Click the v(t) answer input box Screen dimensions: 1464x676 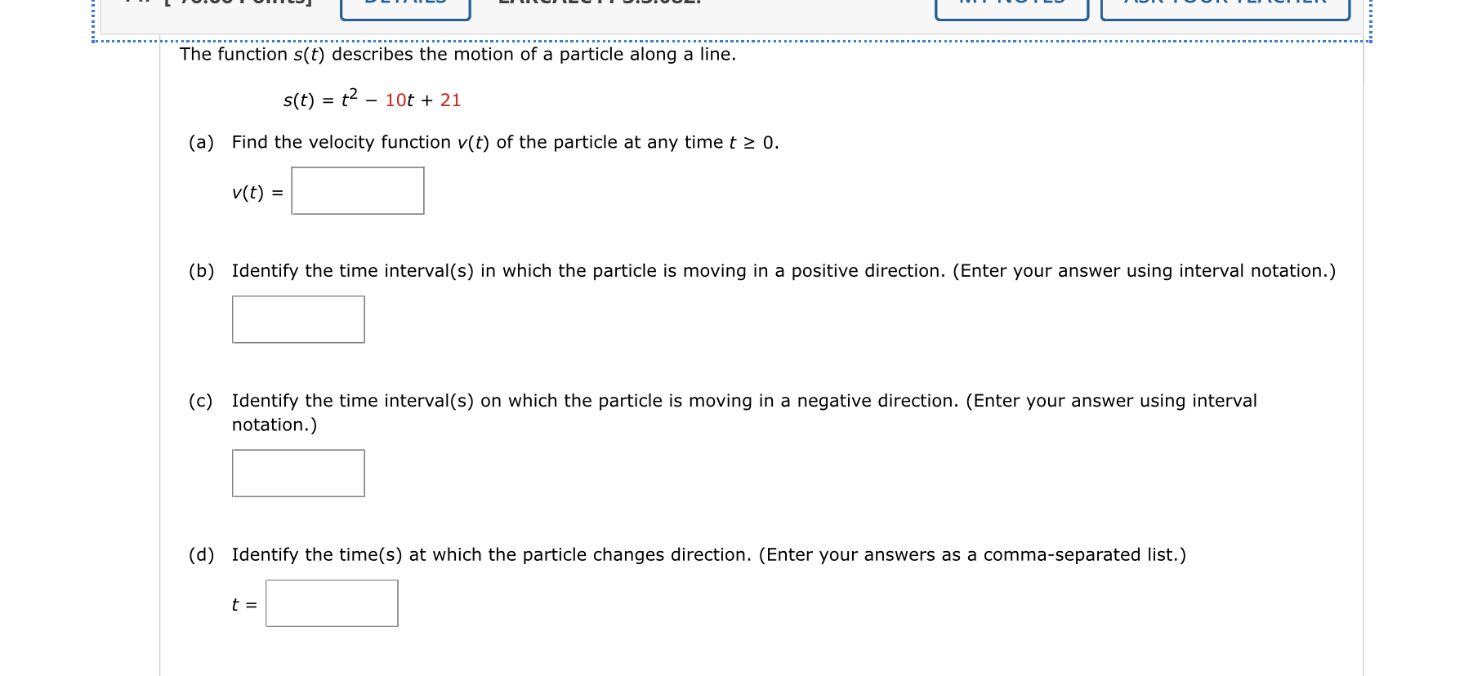tap(357, 190)
